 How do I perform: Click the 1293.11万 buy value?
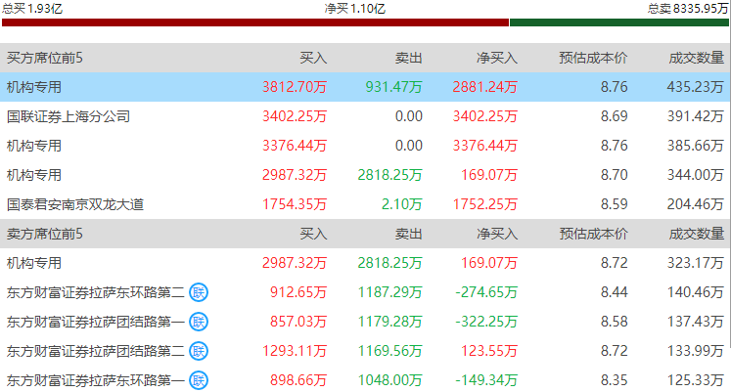click(x=295, y=351)
